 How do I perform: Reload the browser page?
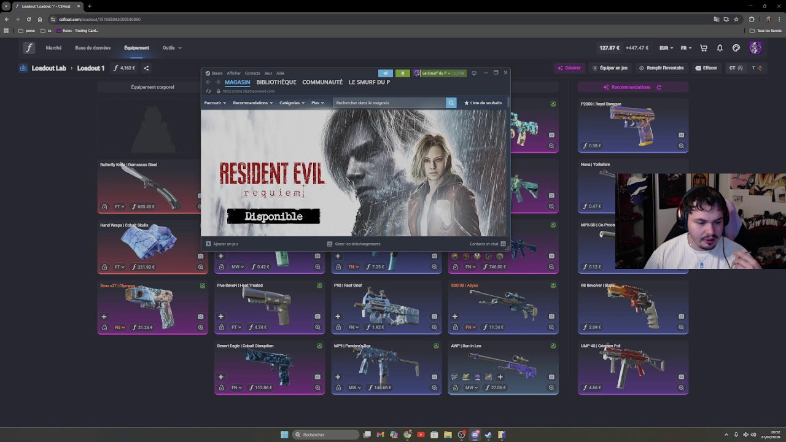coord(28,19)
